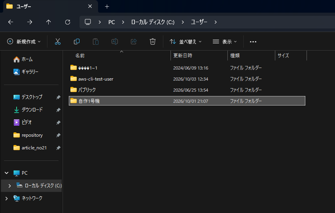
Task: Click the Share icon in toolbar
Action: point(134,41)
